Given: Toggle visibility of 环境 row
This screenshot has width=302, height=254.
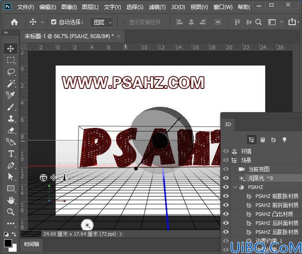Looking at the screenshot, I should click(226, 151).
